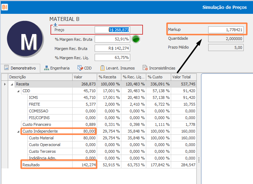Click the Engenharia hierarchy icon
This screenshot has height=184, width=253.
47,68
